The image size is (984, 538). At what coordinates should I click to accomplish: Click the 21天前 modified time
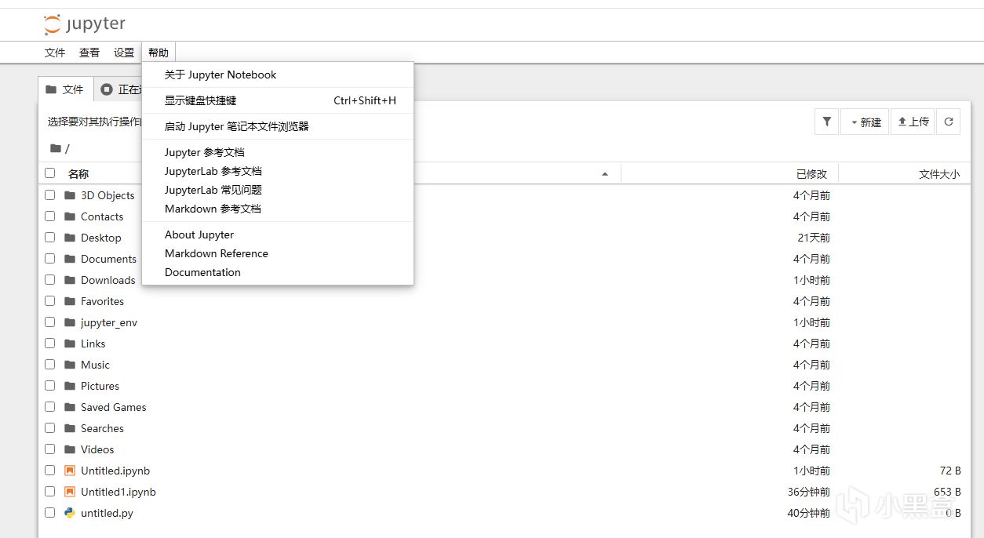[814, 238]
